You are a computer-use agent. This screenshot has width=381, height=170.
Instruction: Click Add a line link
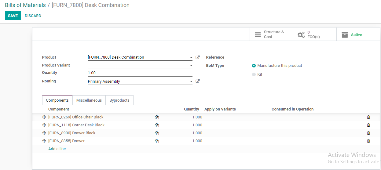point(57,149)
